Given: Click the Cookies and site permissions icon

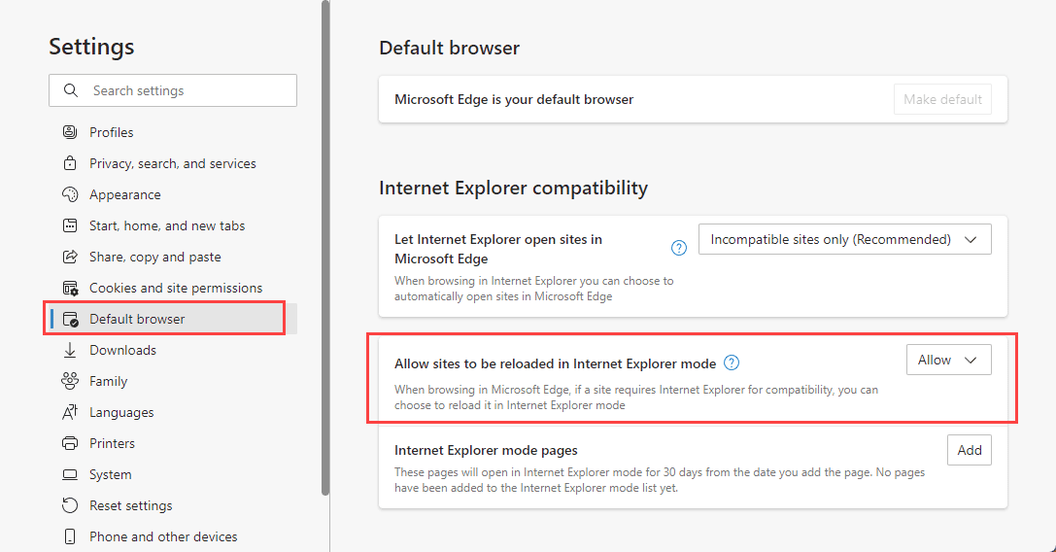Looking at the screenshot, I should [x=70, y=289].
